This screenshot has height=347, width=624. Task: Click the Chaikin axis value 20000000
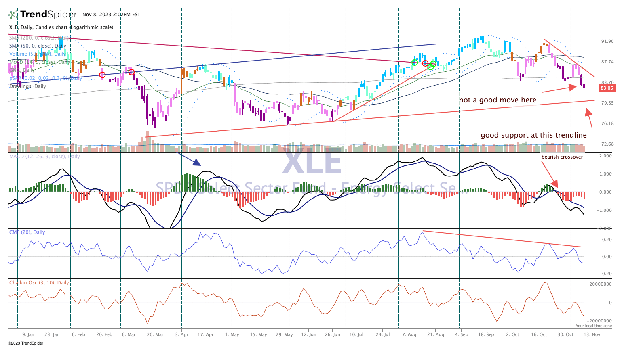pos(600,284)
